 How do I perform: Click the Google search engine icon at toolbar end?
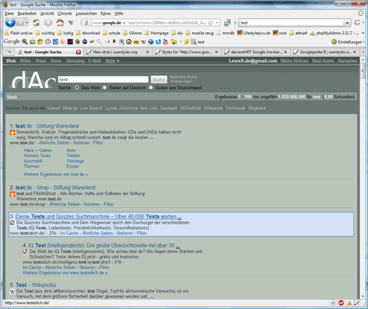[x=357, y=23]
